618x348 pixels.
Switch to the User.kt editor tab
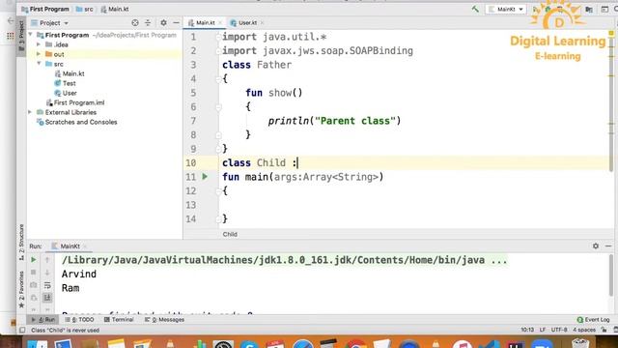click(x=247, y=23)
